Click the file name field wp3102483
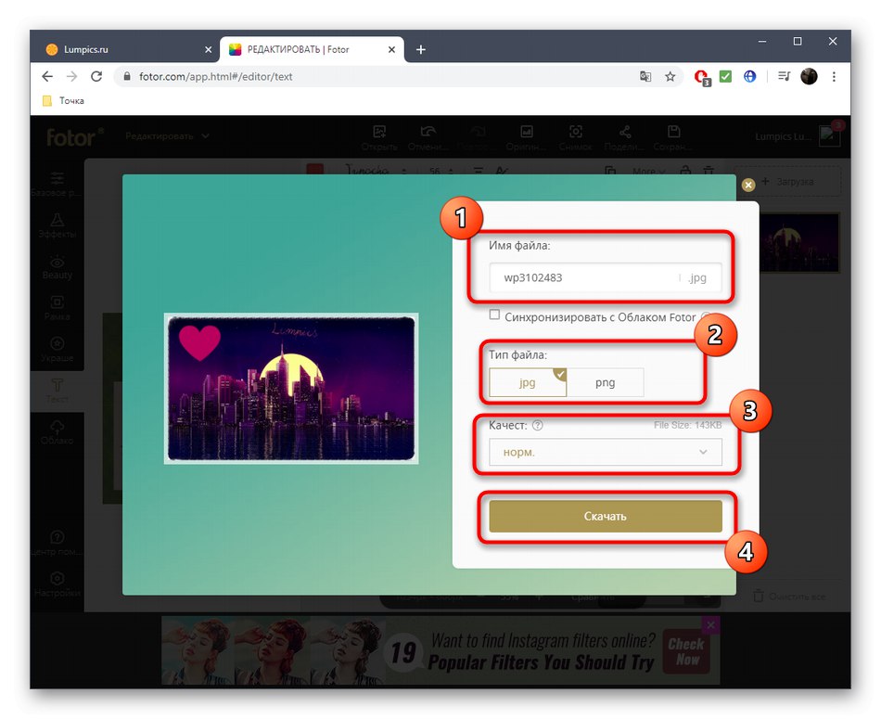This screenshot has height=719, width=881. [x=606, y=277]
